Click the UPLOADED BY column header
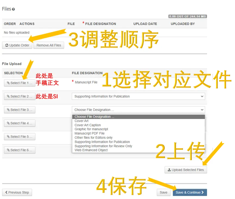 click(x=183, y=24)
